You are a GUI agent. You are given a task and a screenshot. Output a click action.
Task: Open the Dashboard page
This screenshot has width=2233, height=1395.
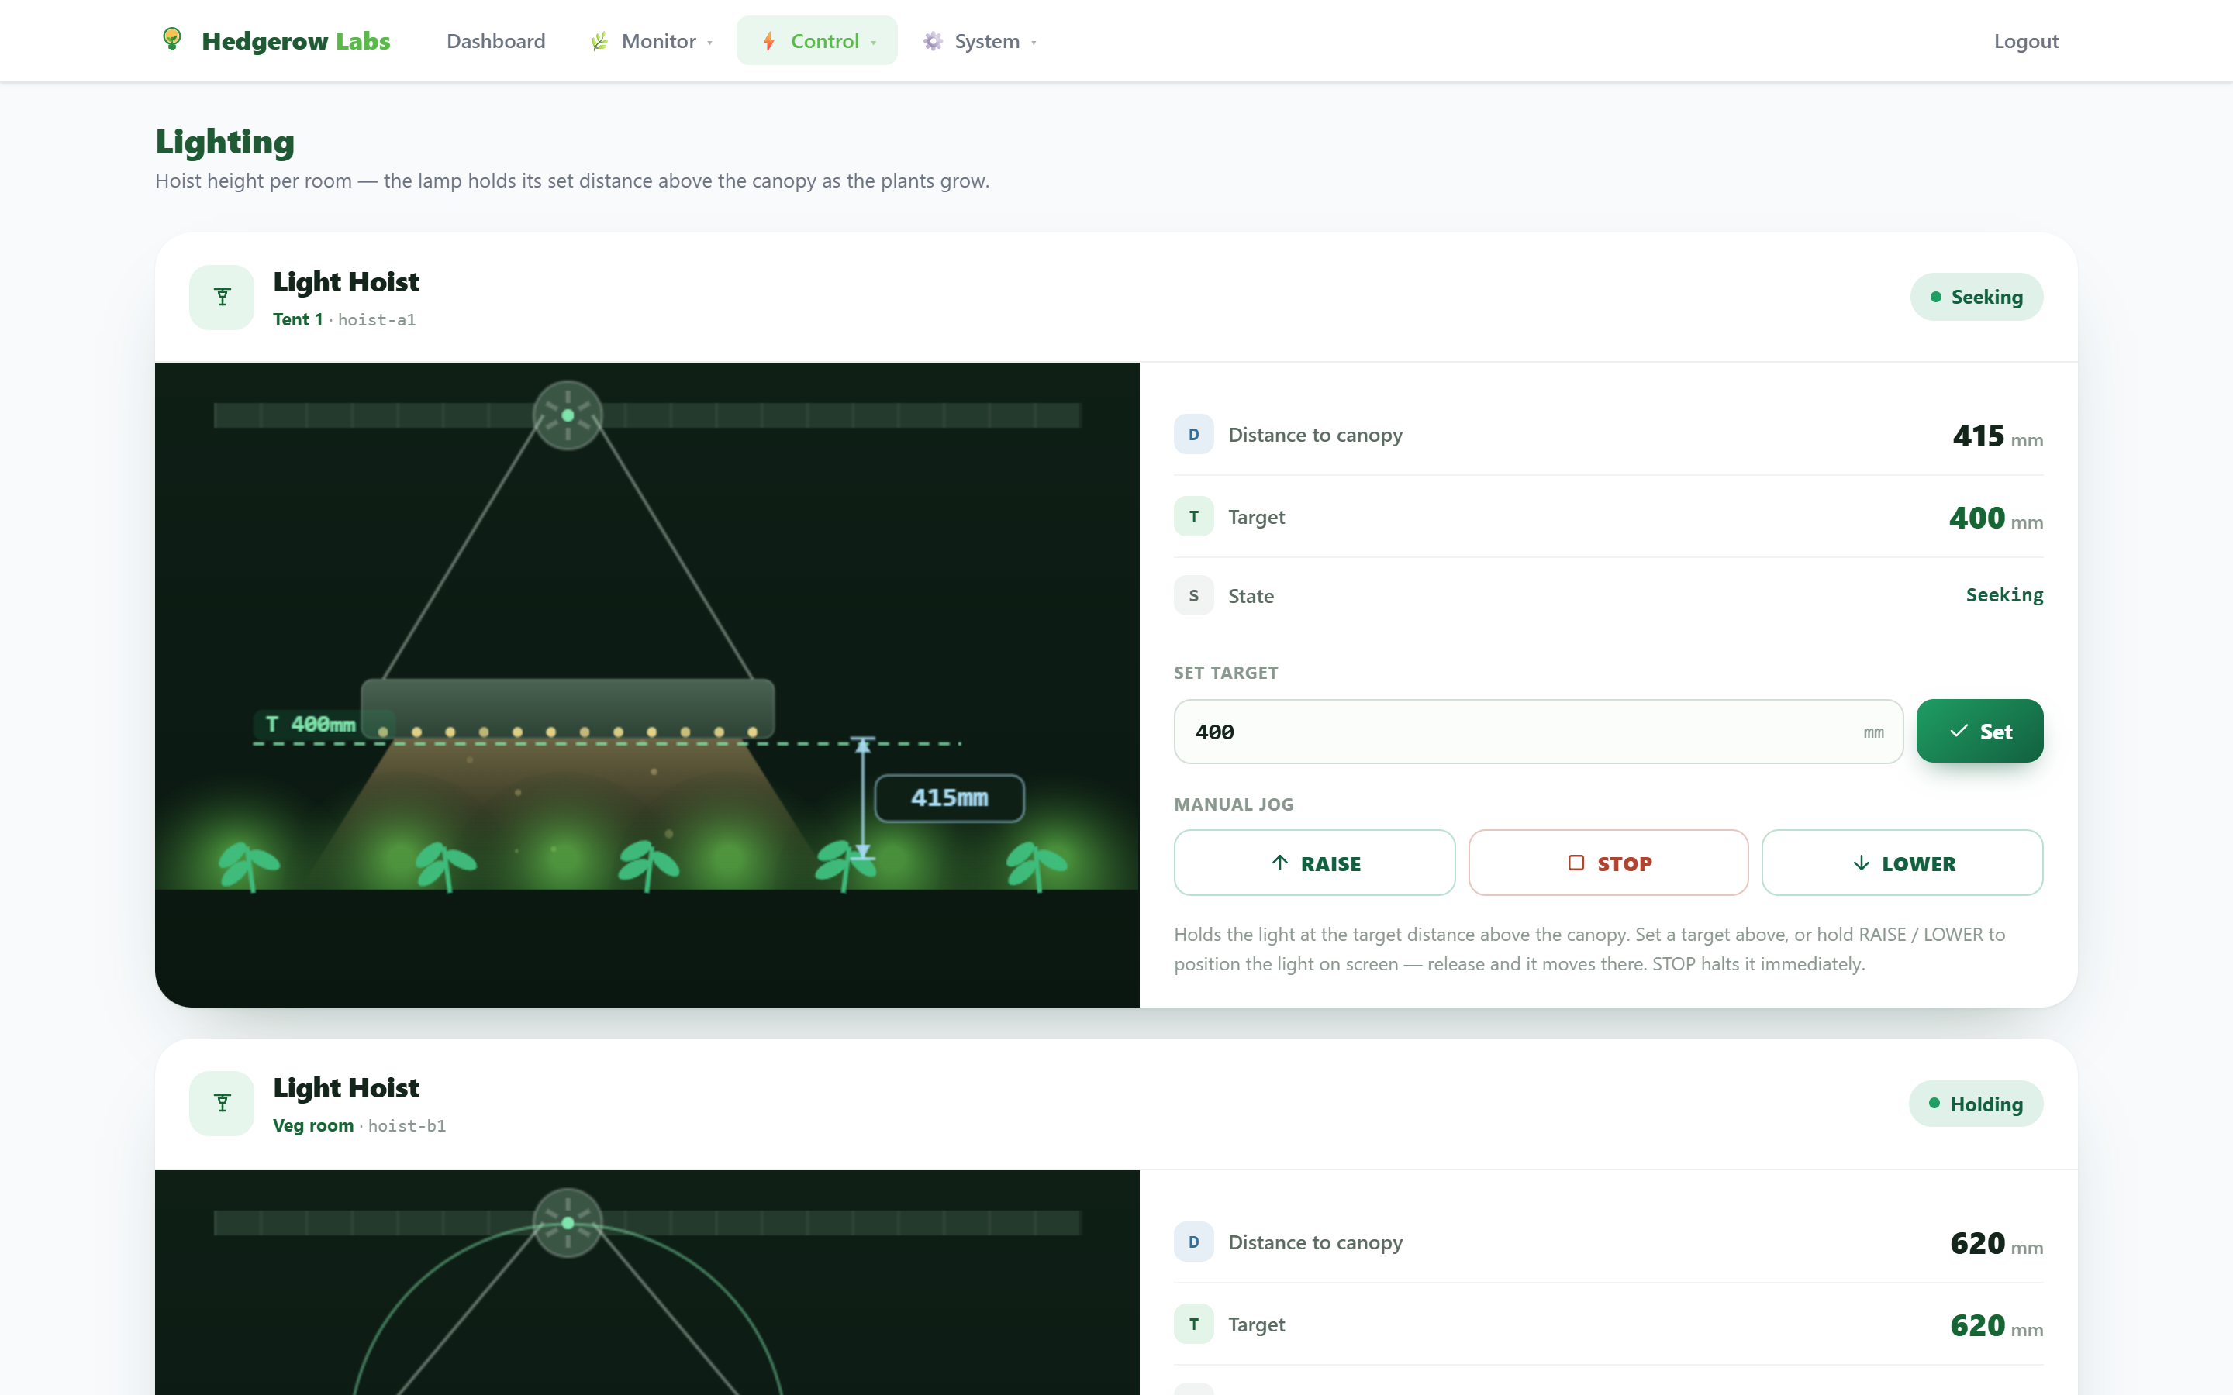tap(495, 42)
